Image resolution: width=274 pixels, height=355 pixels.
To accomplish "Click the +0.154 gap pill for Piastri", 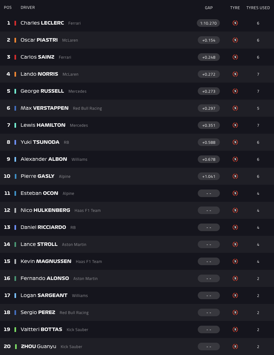I will pyautogui.click(x=208, y=40).
